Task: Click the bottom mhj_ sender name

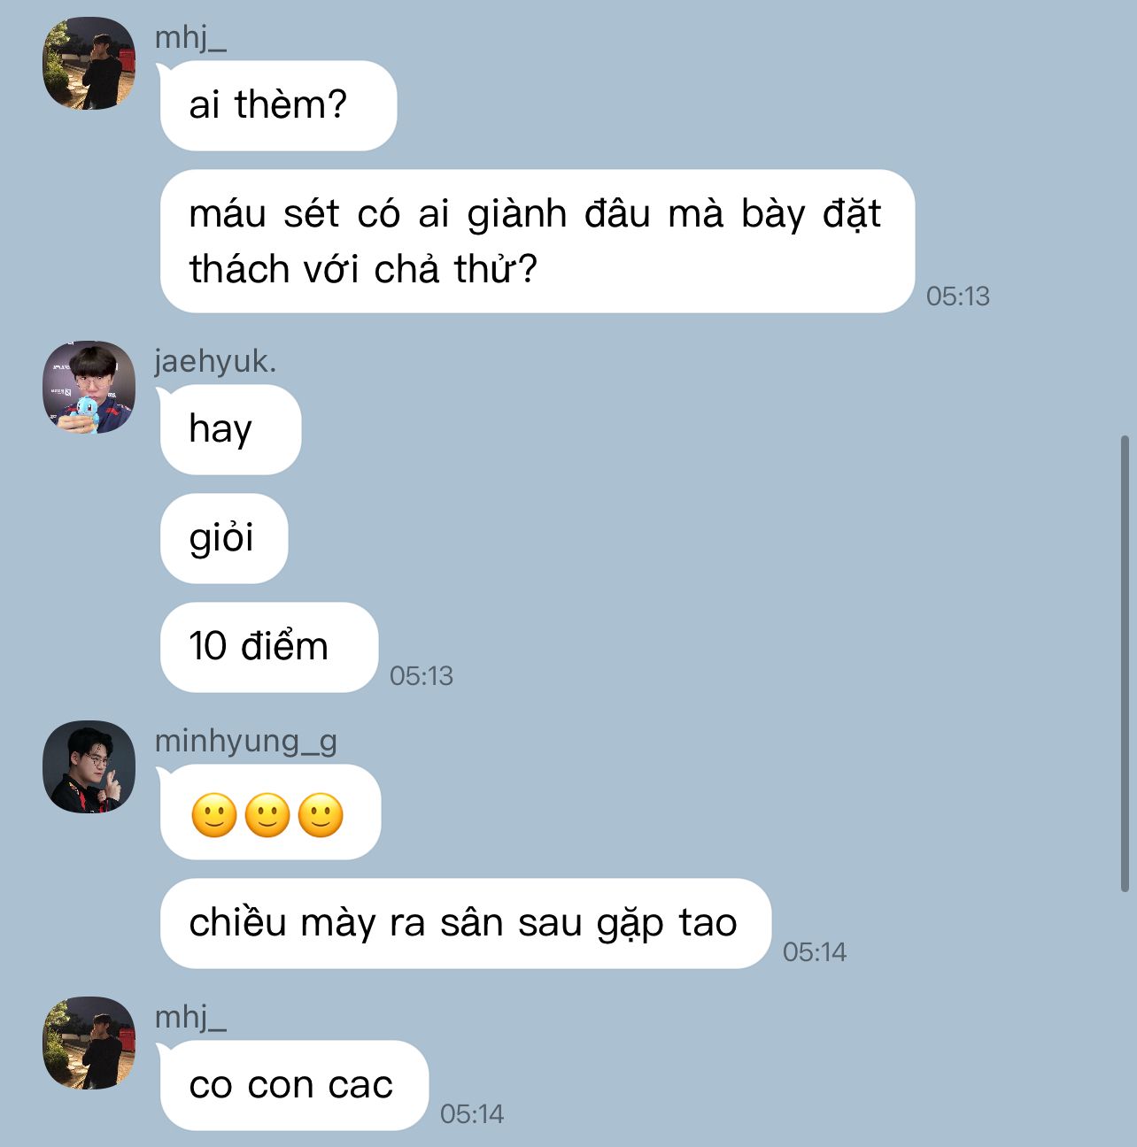Action: click(190, 1017)
